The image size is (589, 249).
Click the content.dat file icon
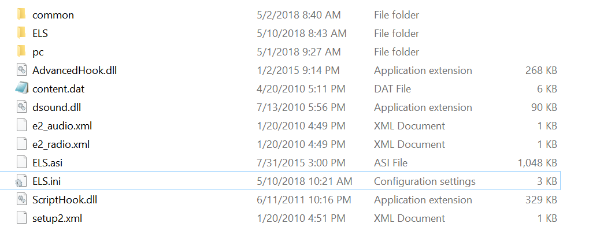[x=21, y=89]
